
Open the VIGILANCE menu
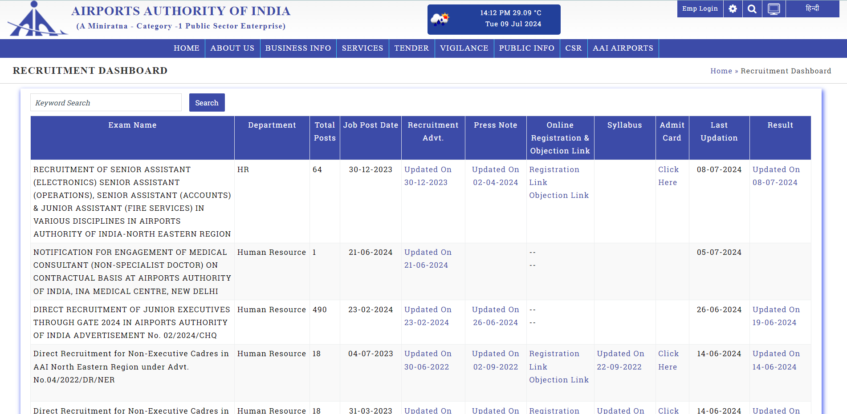[464, 48]
